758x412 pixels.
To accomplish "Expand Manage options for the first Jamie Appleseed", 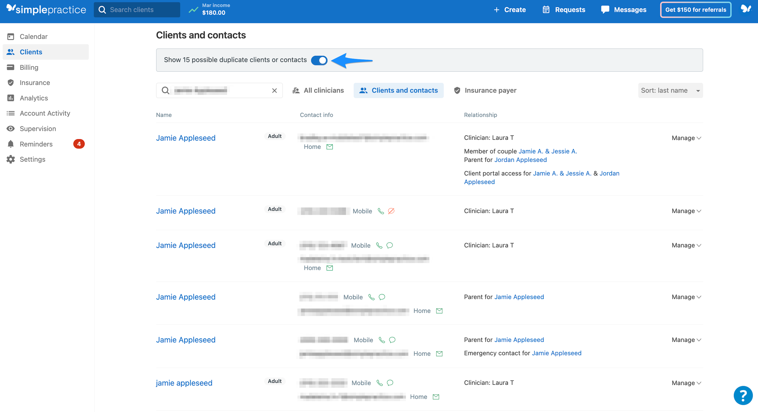I will tap(686, 138).
